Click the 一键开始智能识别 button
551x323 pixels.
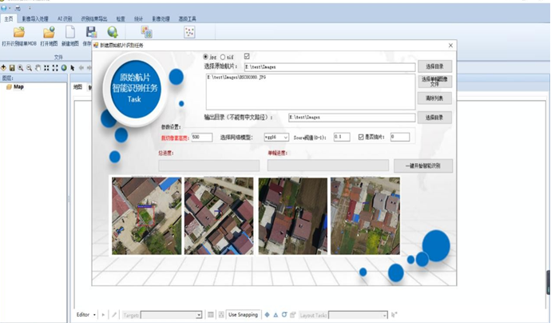click(x=423, y=166)
